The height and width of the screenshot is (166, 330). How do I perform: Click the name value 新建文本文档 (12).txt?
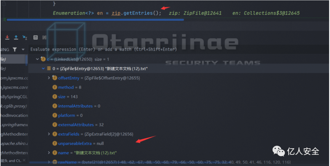coord(95,153)
